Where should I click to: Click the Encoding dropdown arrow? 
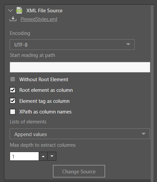click(128, 44)
